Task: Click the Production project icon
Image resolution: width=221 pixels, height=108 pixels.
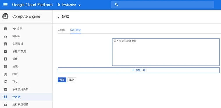Action: pyautogui.click(x=59, y=5)
